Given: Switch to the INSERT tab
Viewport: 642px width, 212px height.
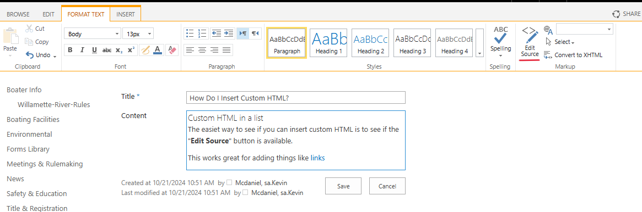Looking at the screenshot, I should [x=126, y=14].
